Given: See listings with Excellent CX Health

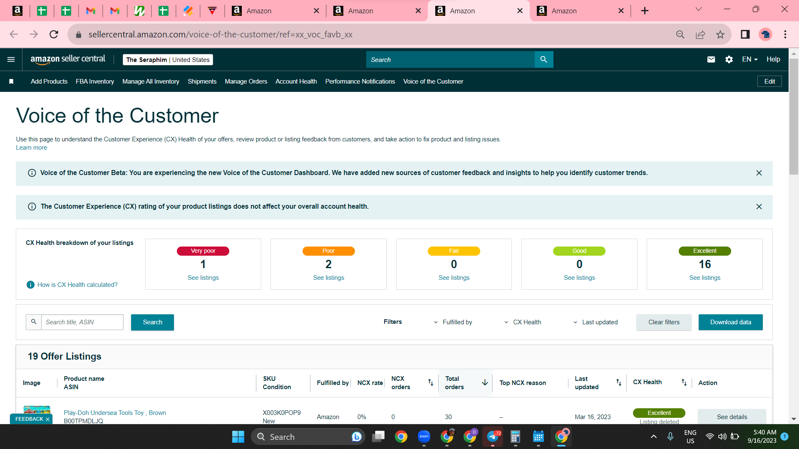Looking at the screenshot, I should [x=705, y=278].
